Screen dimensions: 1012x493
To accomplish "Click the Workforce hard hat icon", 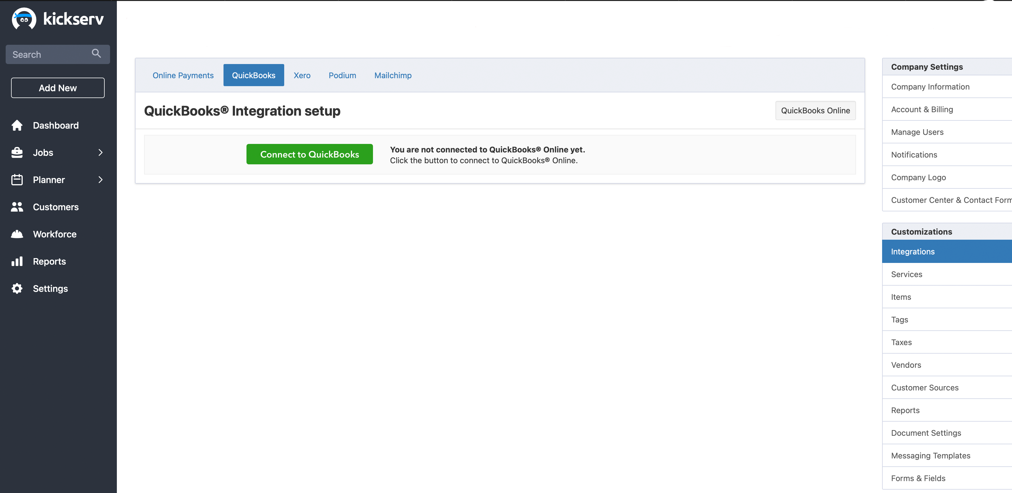I will (17, 234).
